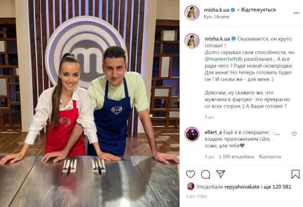Open Kyiv, Ukraine location link

point(216,17)
